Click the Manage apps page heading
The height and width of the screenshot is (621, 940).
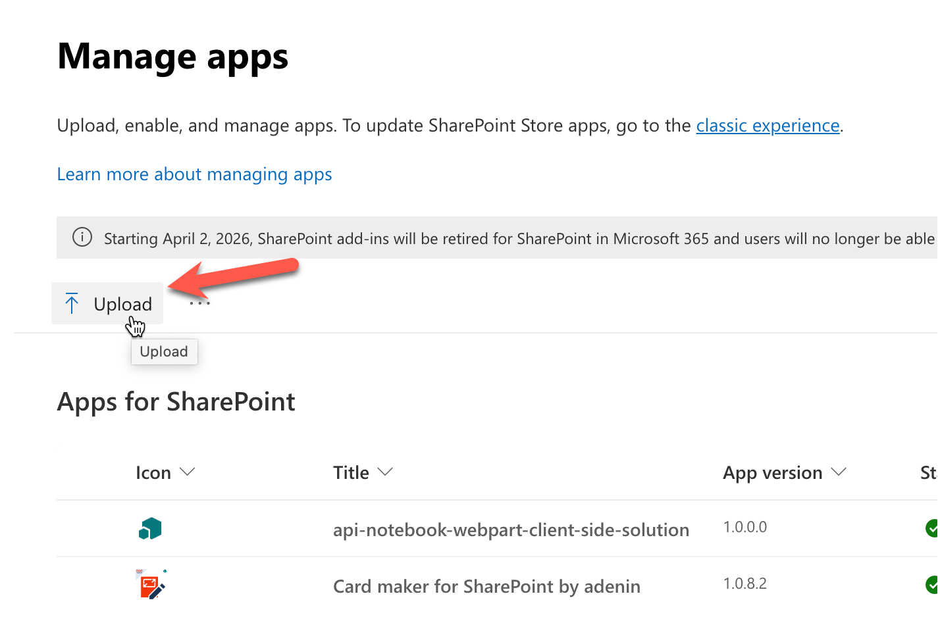pyautogui.click(x=172, y=57)
